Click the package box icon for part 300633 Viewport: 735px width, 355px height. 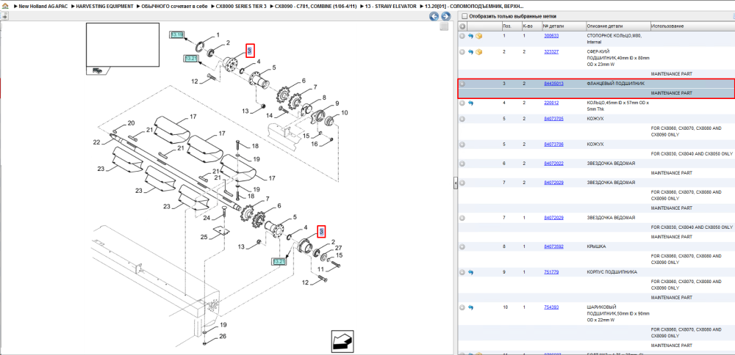pyautogui.click(x=479, y=35)
